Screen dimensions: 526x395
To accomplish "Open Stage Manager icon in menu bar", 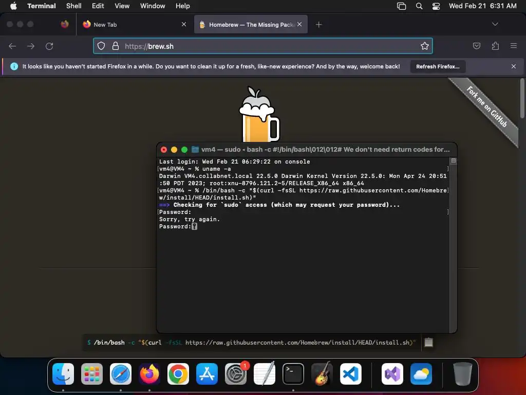I will click(401, 6).
